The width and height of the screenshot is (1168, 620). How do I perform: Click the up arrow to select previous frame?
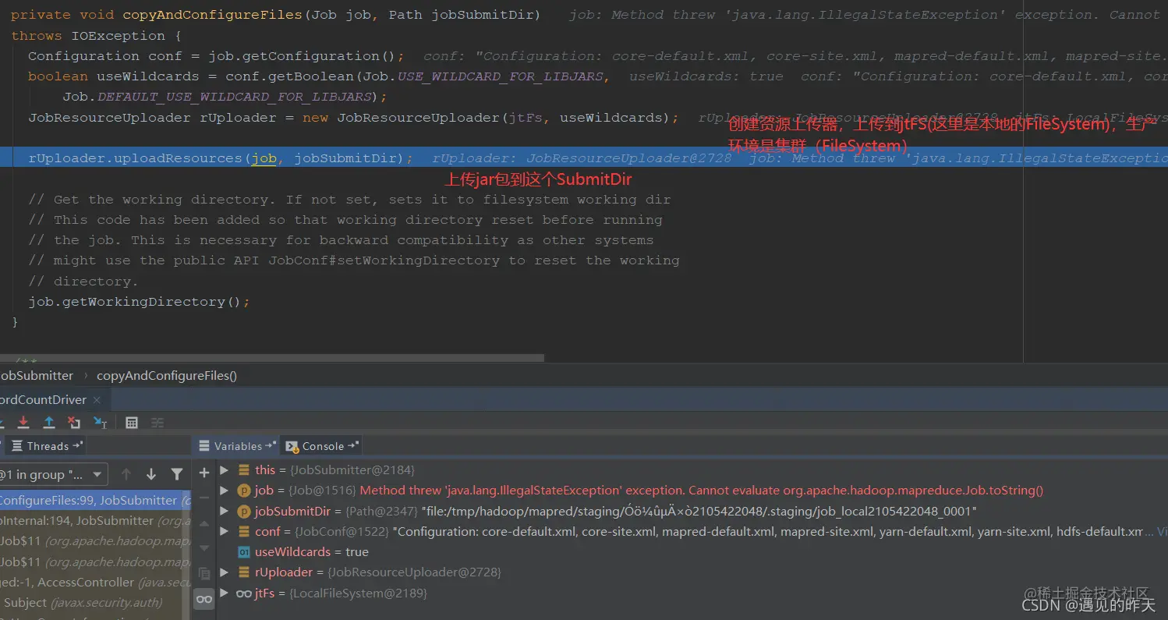126,474
